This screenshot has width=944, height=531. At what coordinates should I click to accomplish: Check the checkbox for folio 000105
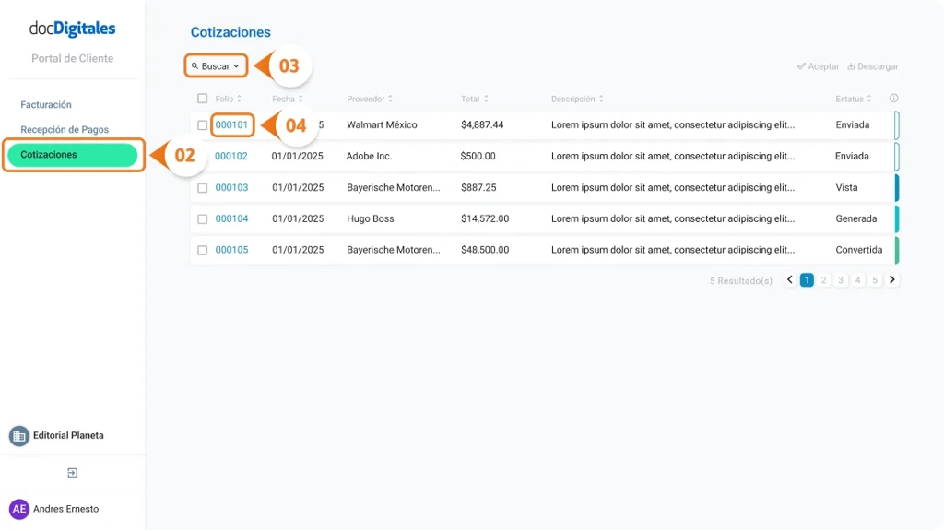pos(201,249)
